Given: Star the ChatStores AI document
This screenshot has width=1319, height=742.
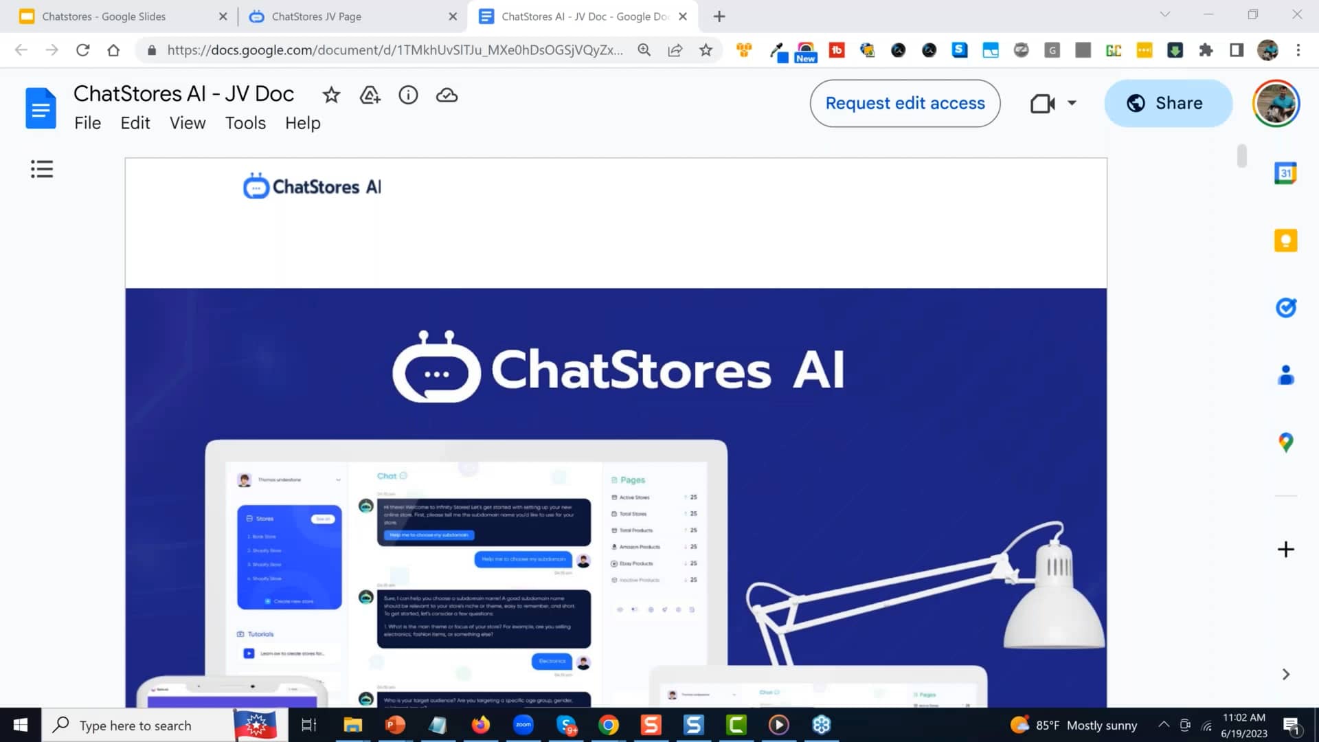Looking at the screenshot, I should [x=331, y=95].
